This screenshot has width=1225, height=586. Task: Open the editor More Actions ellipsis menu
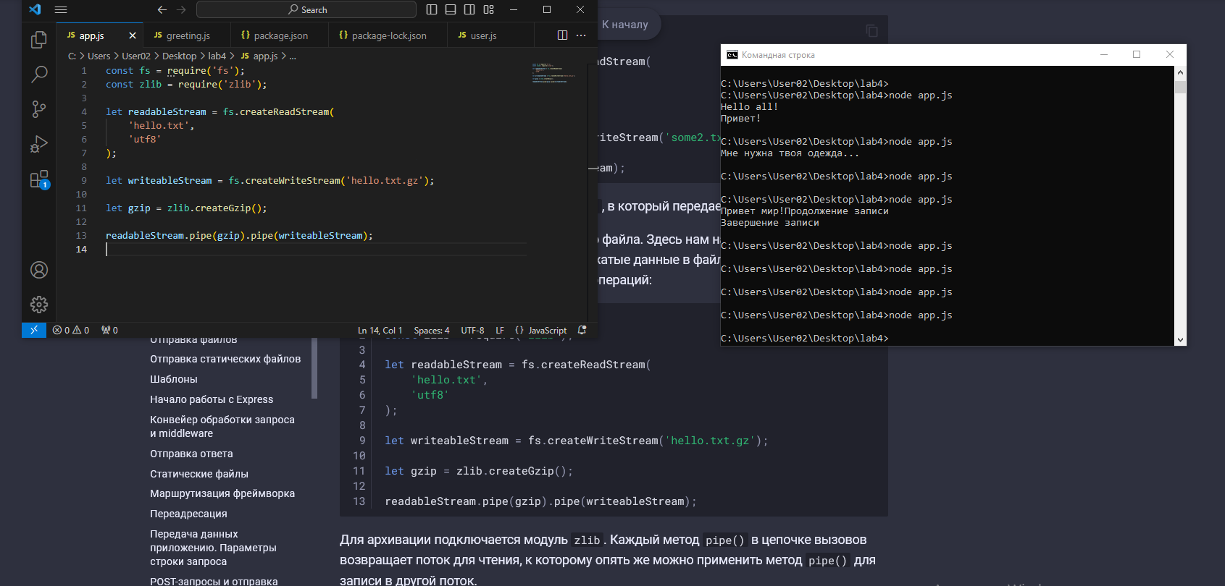tap(581, 35)
